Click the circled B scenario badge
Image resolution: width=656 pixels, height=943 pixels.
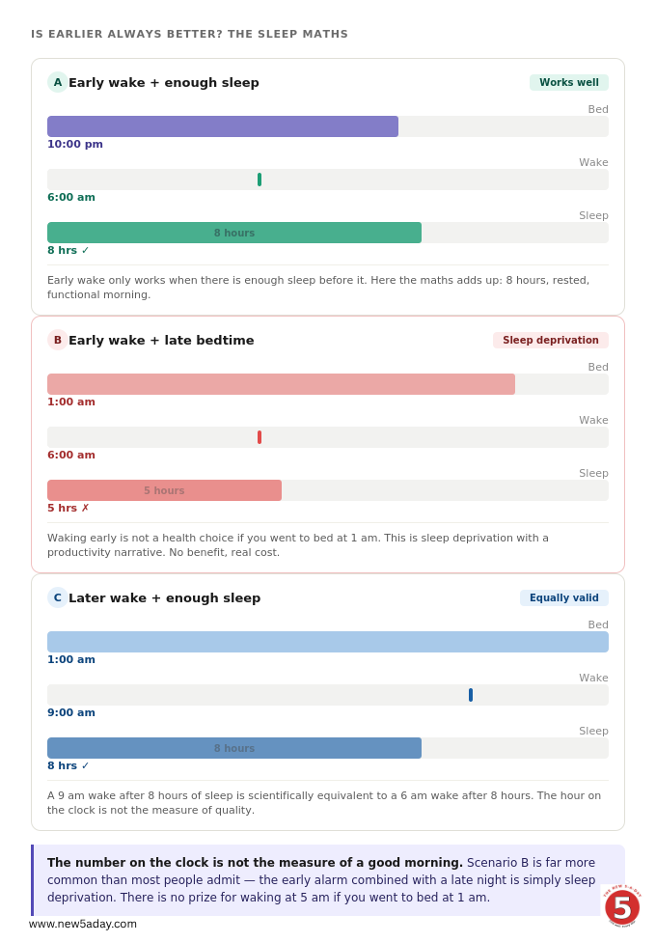point(57,341)
